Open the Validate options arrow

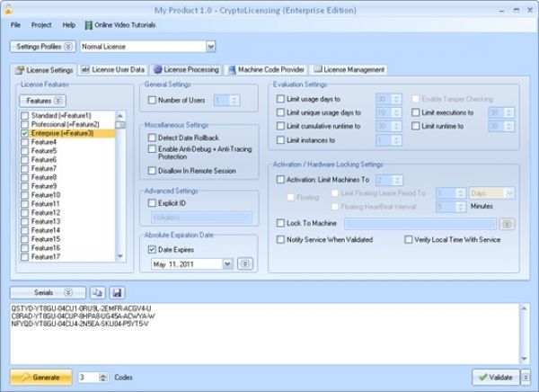(526, 378)
